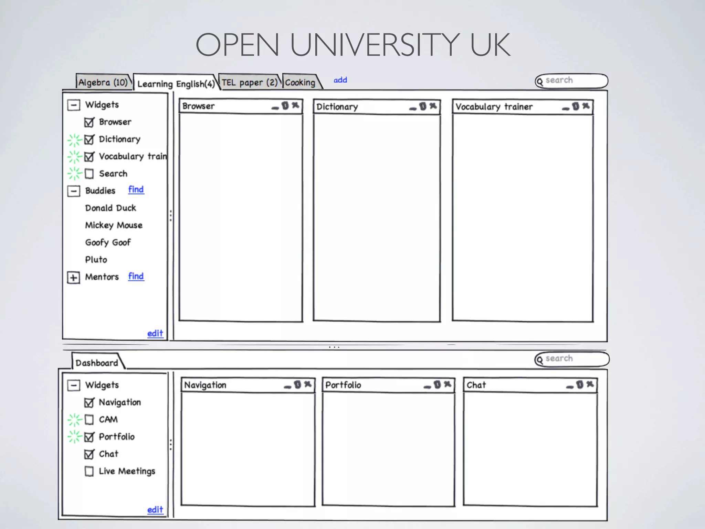The width and height of the screenshot is (705, 529).
Task: Close the Chat widget
Action: point(590,384)
